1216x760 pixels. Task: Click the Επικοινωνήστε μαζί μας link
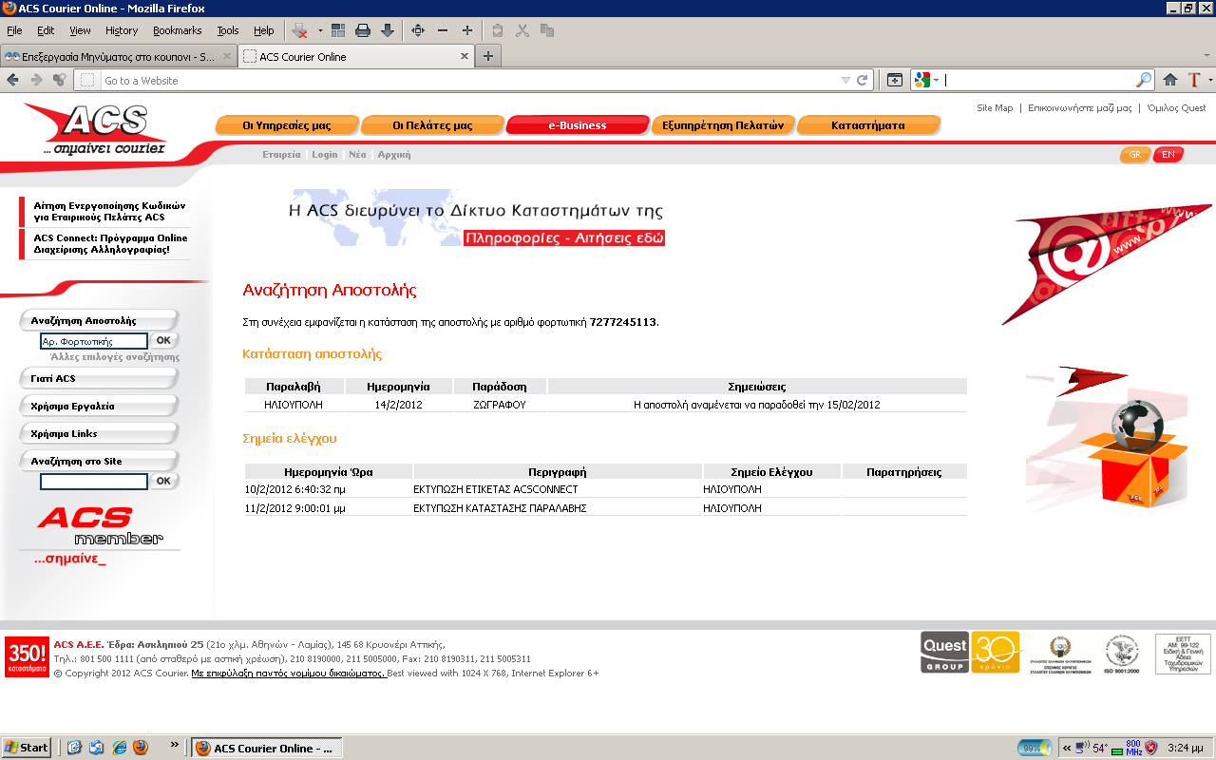click(x=1080, y=108)
